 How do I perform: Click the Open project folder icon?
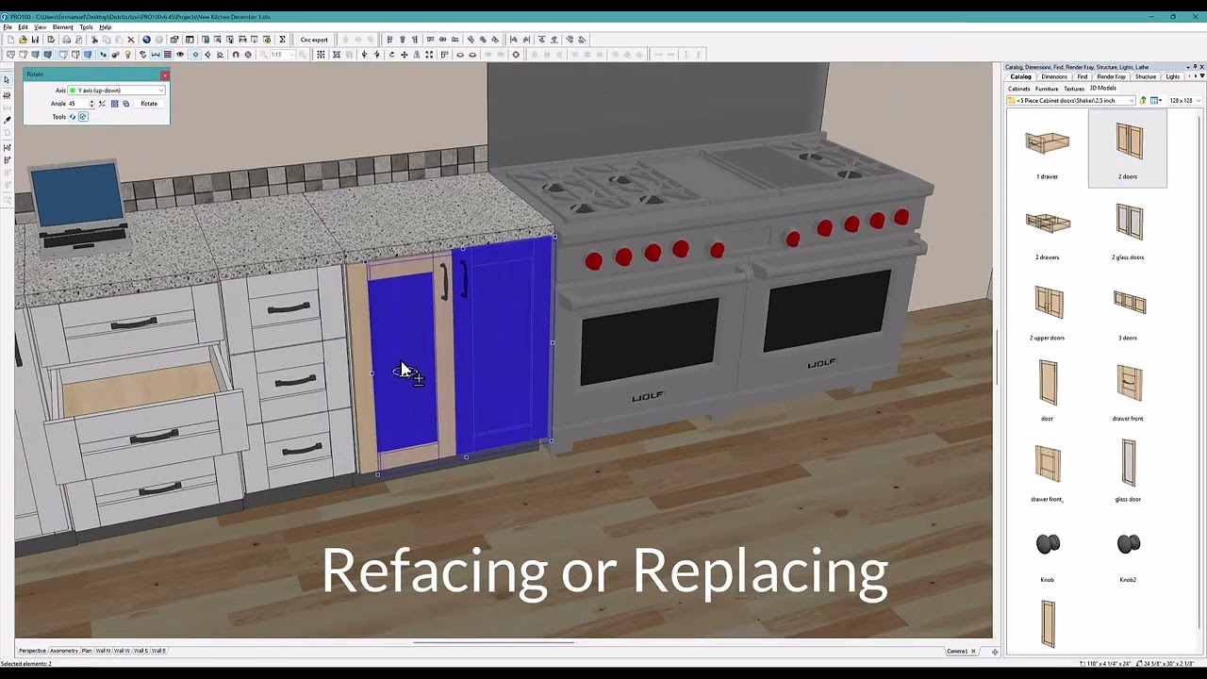[23, 40]
